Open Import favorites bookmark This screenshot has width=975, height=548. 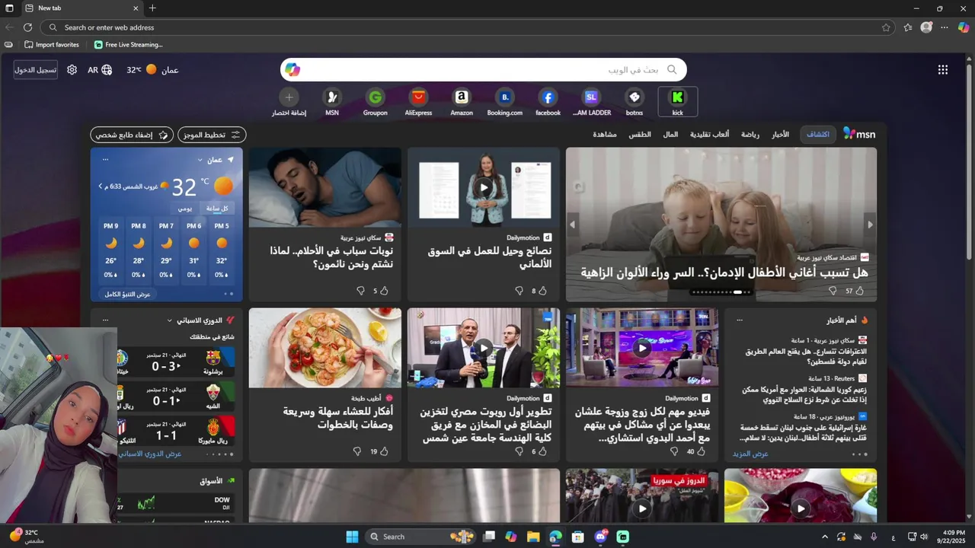(52, 45)
